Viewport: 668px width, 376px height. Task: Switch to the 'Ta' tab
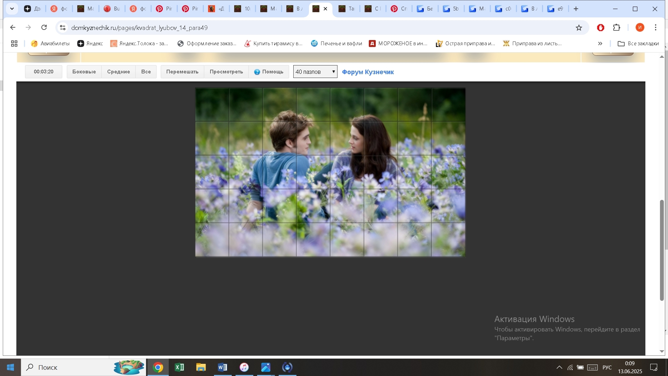pos(347,9)
